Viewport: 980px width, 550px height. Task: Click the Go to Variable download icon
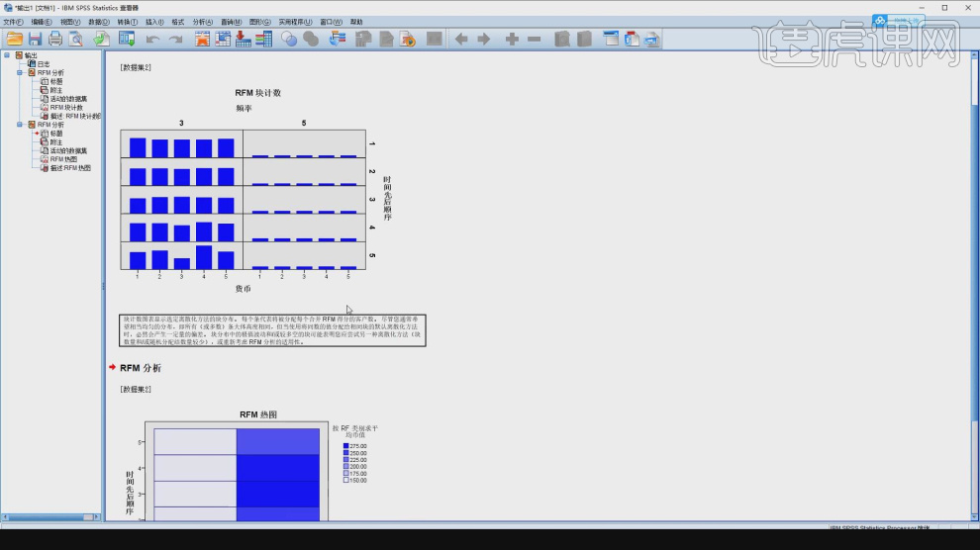click(x=244, y=39)
